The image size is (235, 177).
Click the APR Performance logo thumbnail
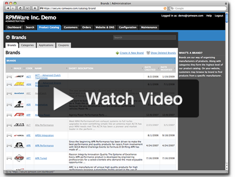(19, 145)
